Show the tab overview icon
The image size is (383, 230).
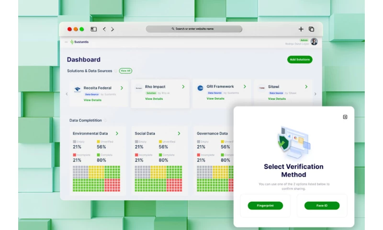pos(311,29)
